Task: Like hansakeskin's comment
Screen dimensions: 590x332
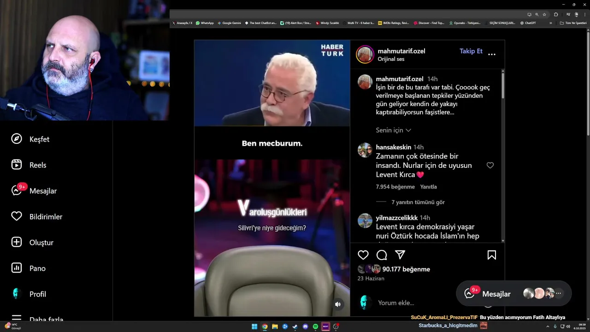Action: [490, 165]
